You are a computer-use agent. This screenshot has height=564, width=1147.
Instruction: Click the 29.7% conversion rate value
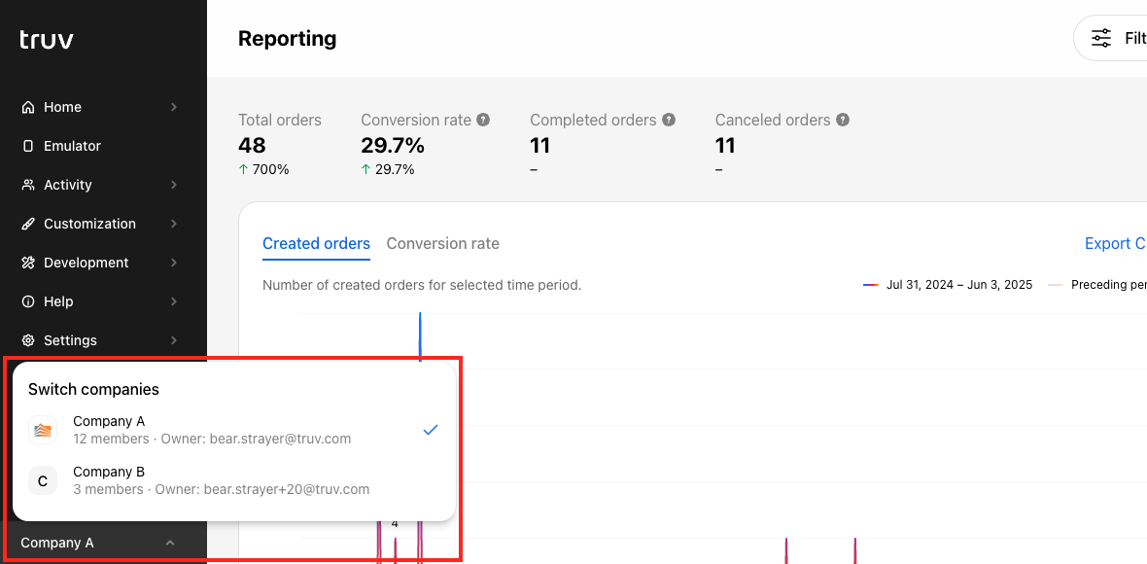[x=393, y=146]
